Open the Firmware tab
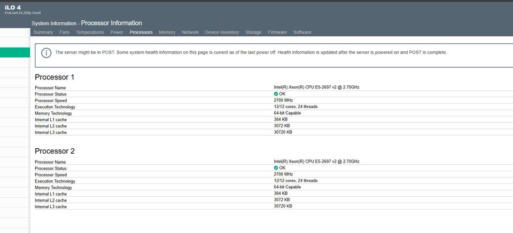This screenshot has width=513, height=233. pyautogui.click(x=277, y=33)
